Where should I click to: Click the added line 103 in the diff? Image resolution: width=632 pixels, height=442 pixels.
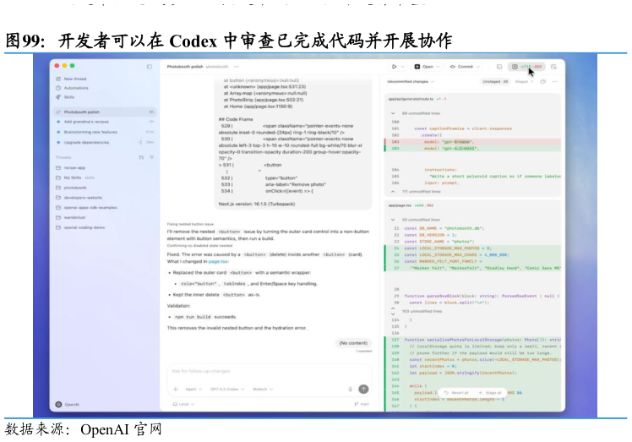[473, 149]
